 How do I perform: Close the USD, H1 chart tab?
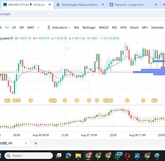point(26,143)
